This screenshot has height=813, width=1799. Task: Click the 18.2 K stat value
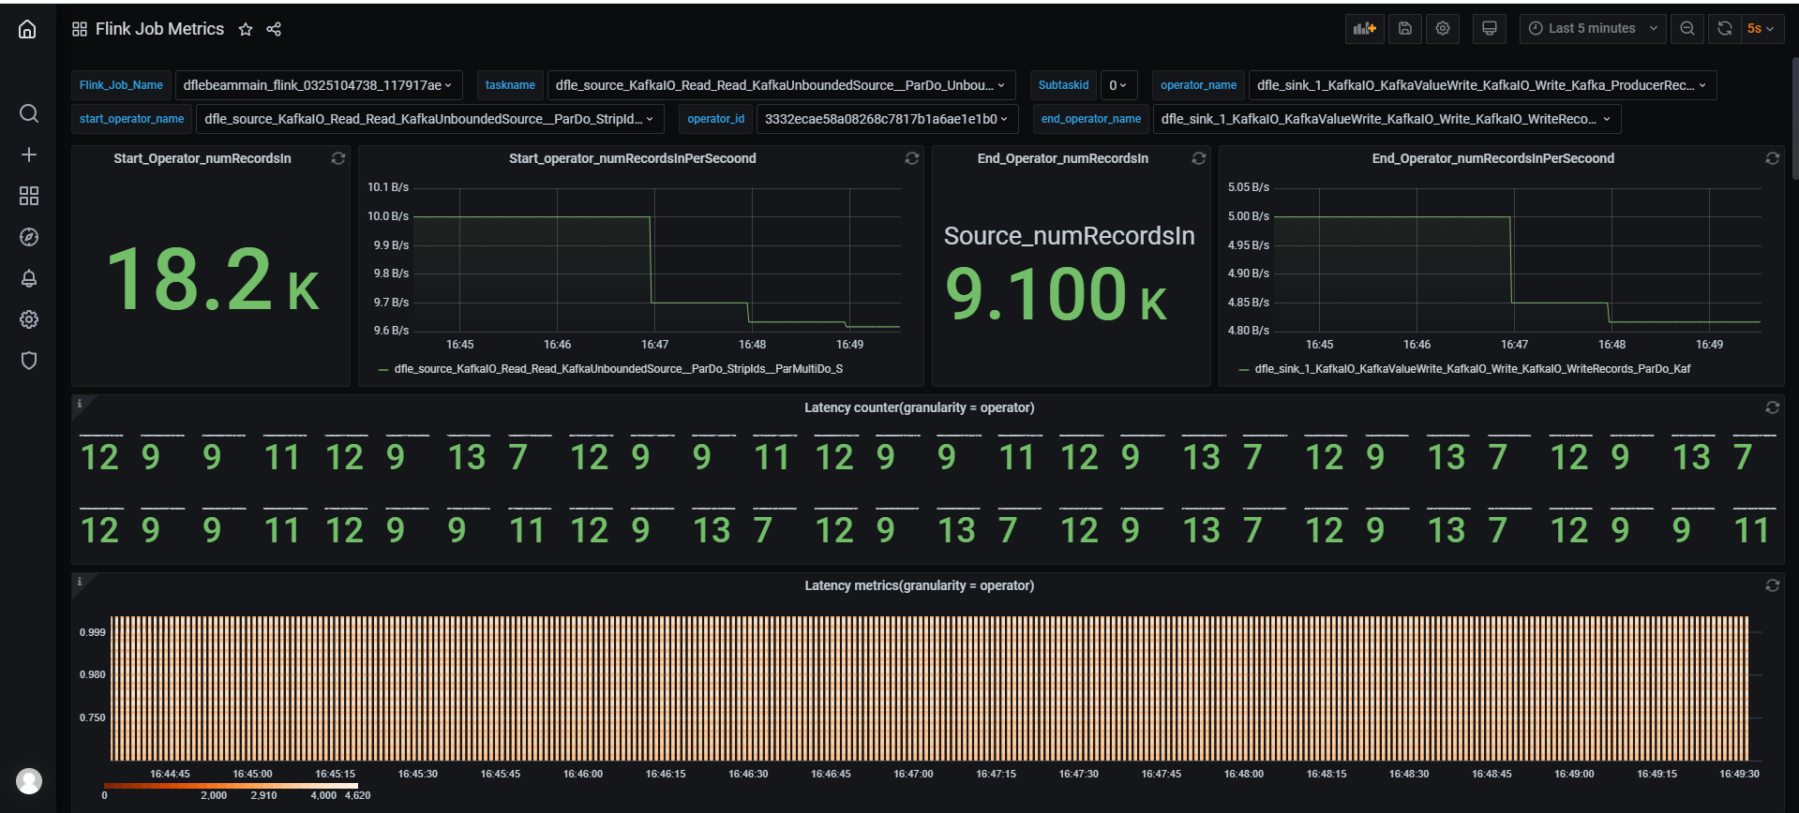213,280
